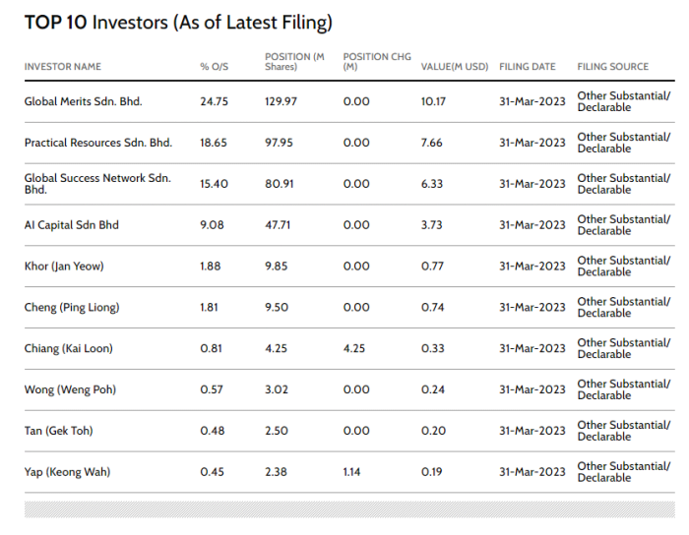
Task: Click the 0.57 % O/S value
Action: point(212,389)
